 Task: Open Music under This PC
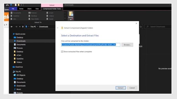click(19, 89)
